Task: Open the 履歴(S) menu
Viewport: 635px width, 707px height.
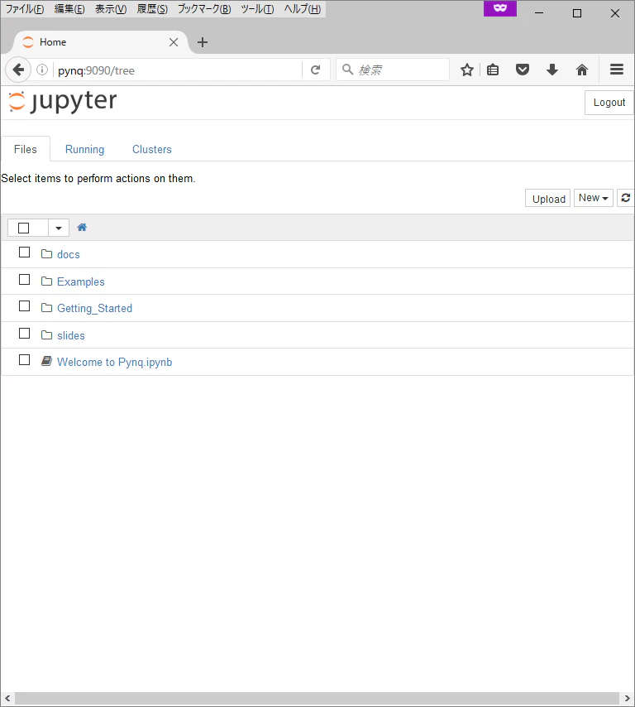Action: click(152, 9)
